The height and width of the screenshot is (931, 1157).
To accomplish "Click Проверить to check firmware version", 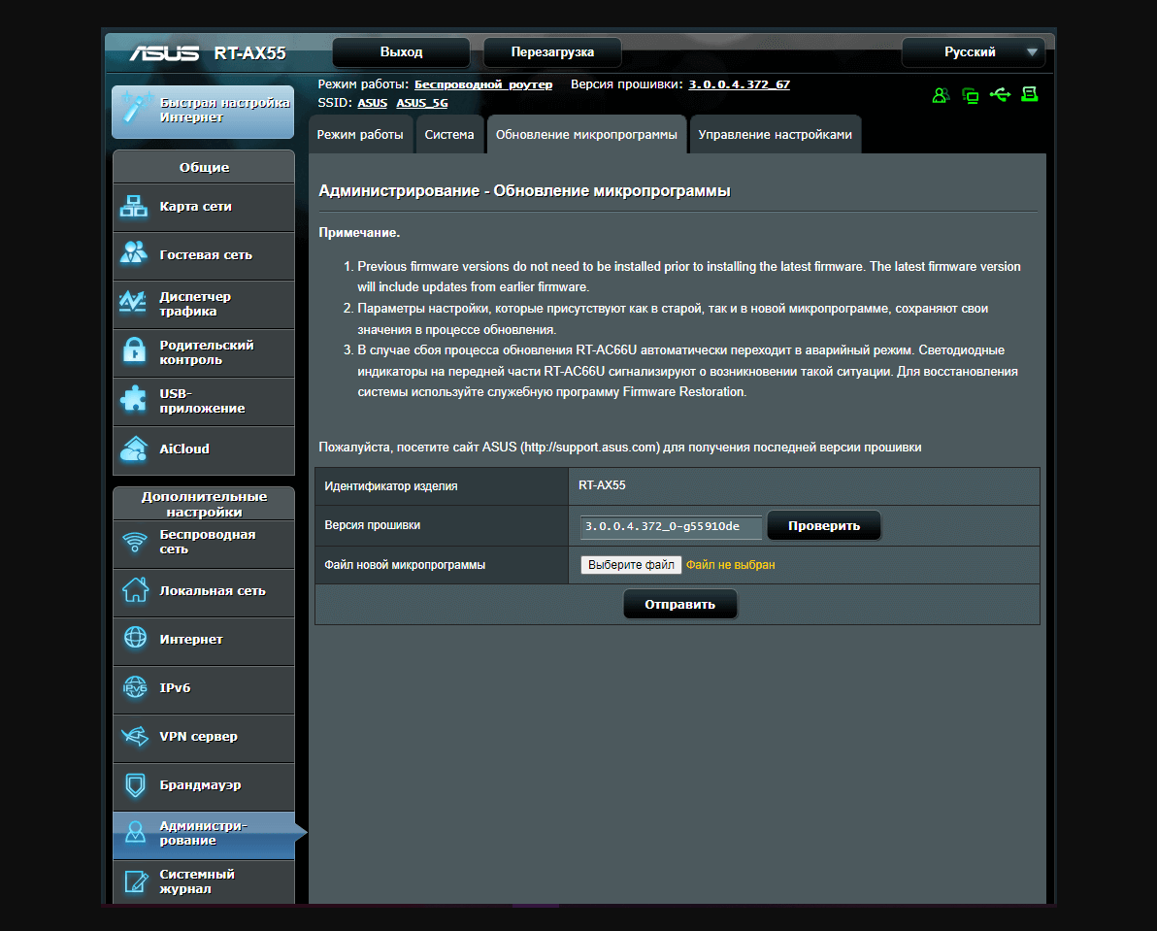I will [x=824, y=526].
